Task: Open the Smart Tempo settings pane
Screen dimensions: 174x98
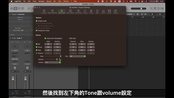Action: coord(70,11)
